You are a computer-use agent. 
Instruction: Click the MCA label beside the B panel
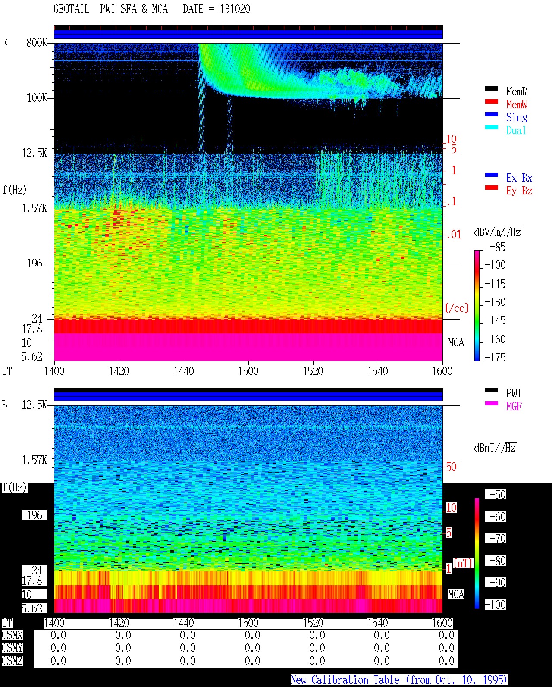click(x=456, y=594)
